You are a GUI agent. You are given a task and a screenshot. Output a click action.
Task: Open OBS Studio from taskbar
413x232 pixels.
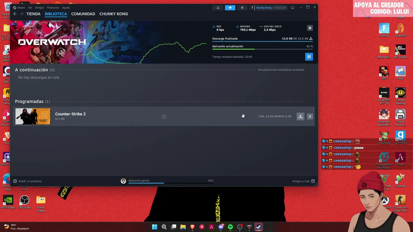tap(240, 227)
